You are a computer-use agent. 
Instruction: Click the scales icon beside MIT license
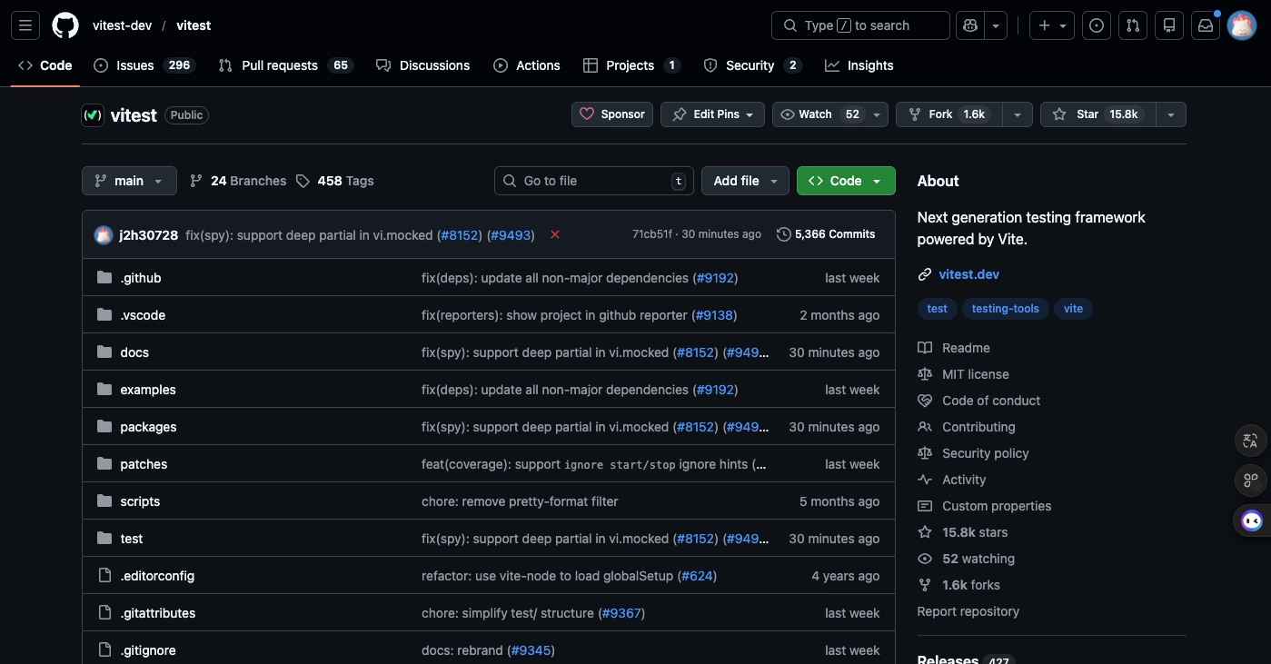(x=925, y=374)
